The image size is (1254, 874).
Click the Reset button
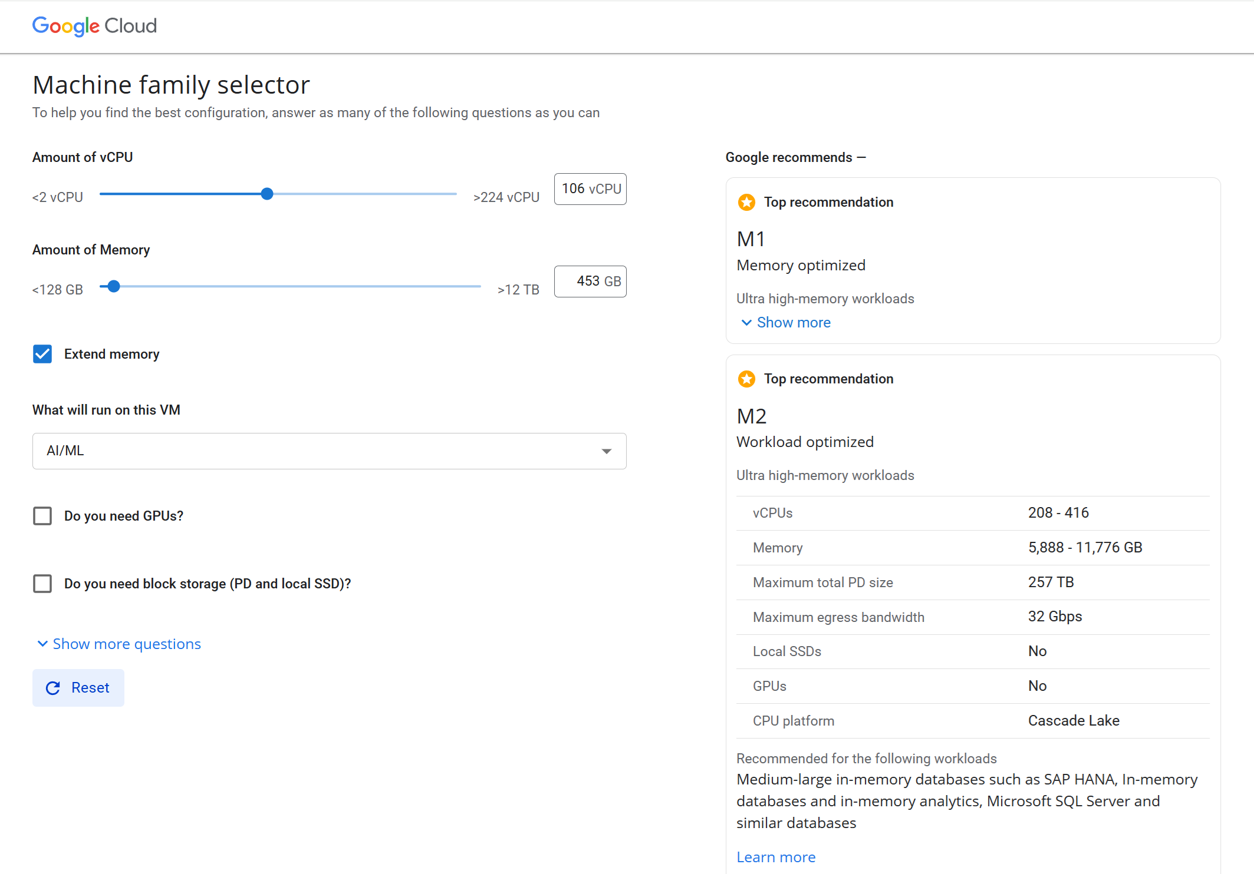(78, 687)
